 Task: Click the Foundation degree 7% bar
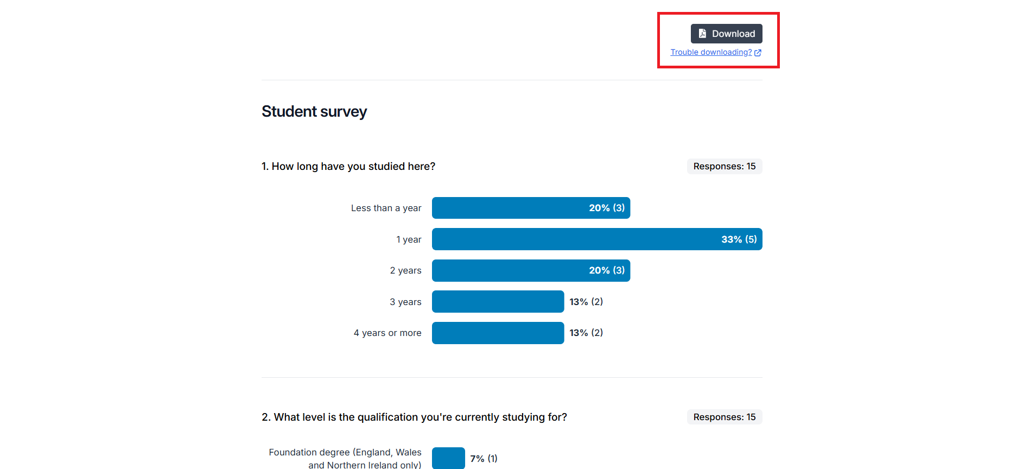tap(448, 458)
